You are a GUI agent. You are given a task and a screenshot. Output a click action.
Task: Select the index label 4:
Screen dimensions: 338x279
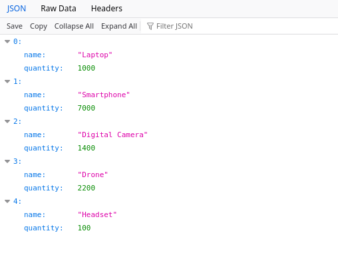pos(17,201)
